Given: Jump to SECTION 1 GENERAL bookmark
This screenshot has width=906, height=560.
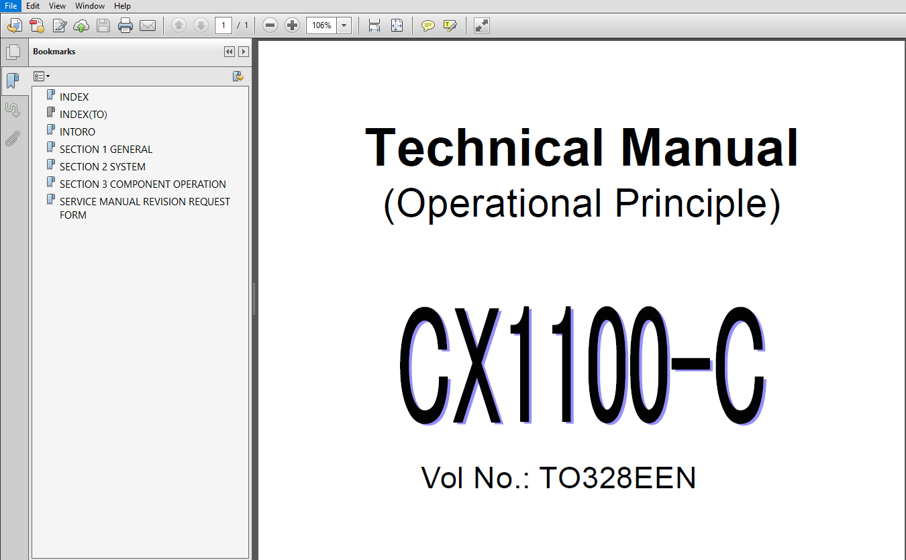Looking at the screenshot, I should pos(106,150).
